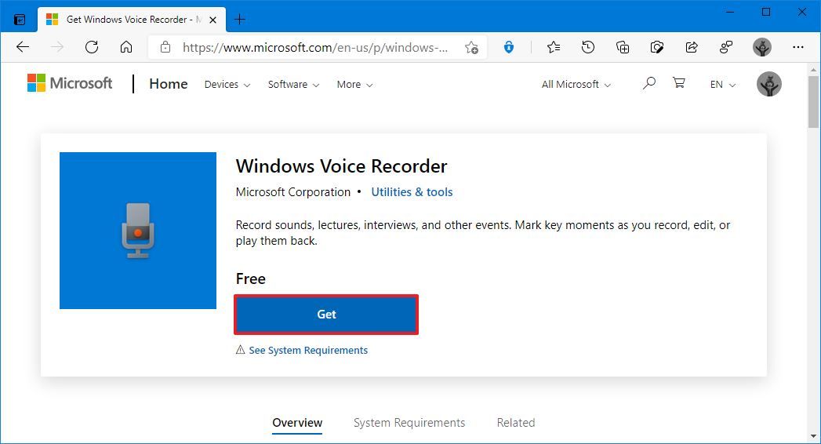Click the address bar URL
Image resolution: width=821 pixels, height=444 pixels.
[x=315, y=48]
